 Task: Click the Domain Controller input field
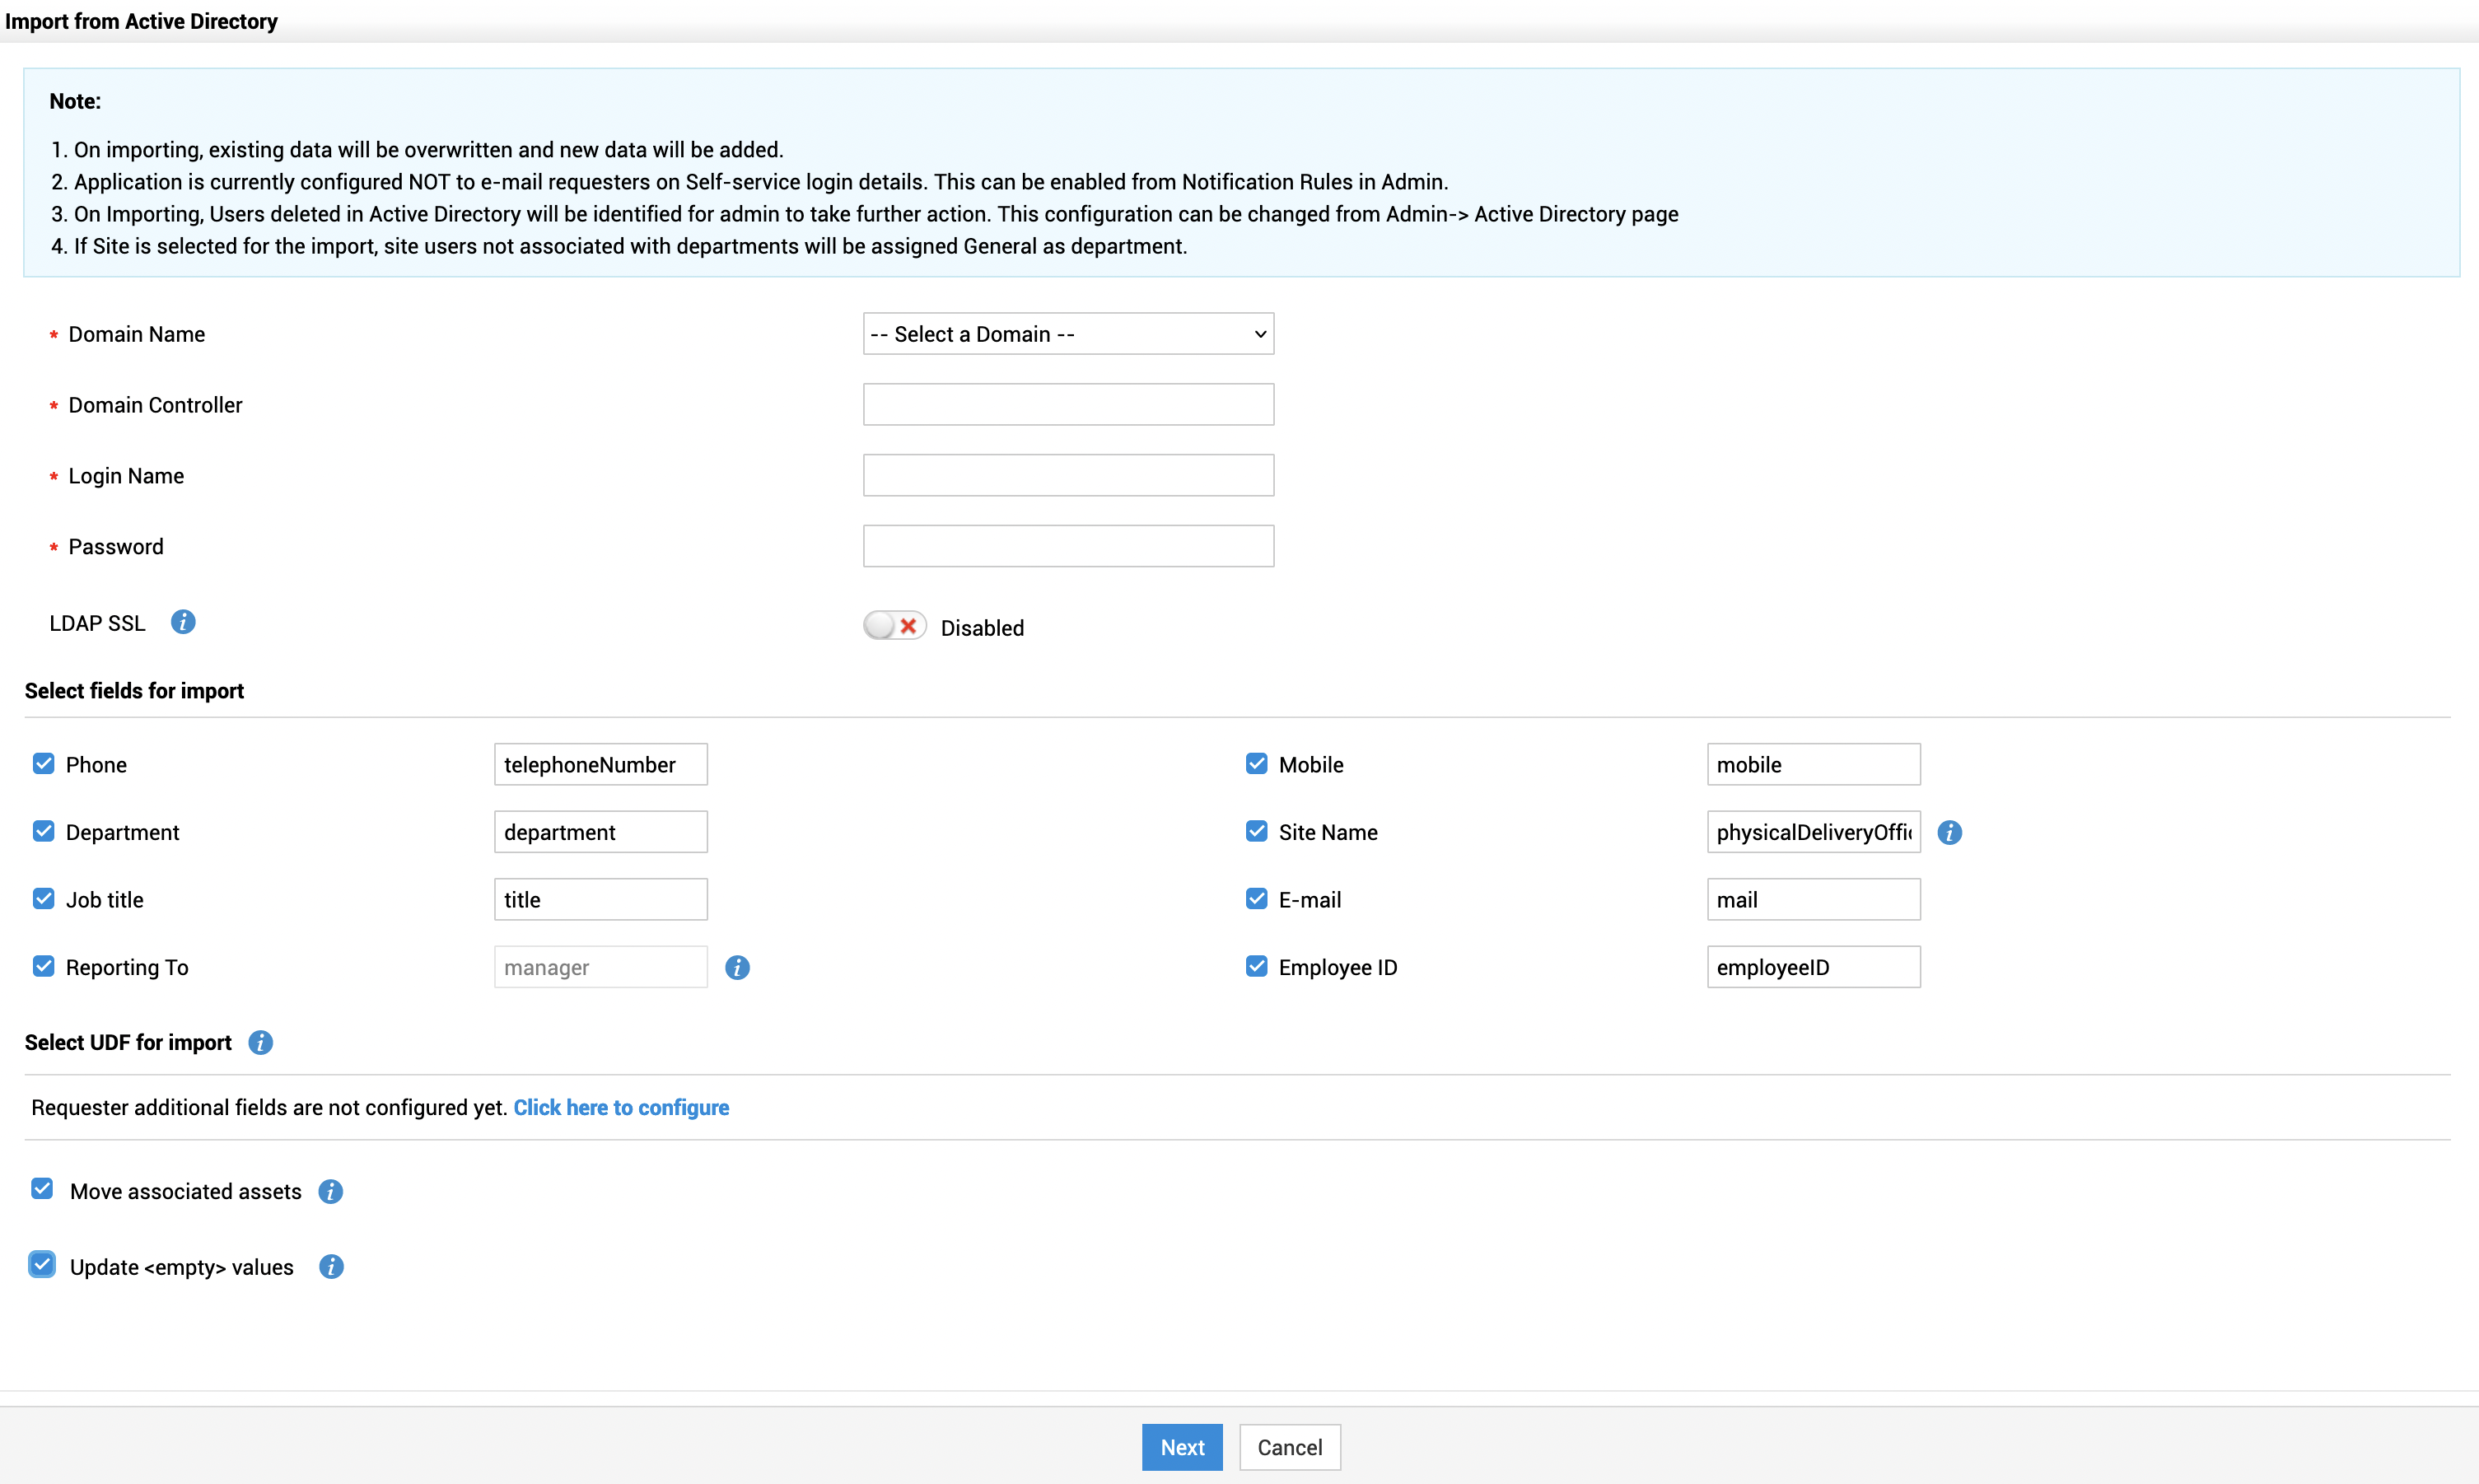(1067, 405)
